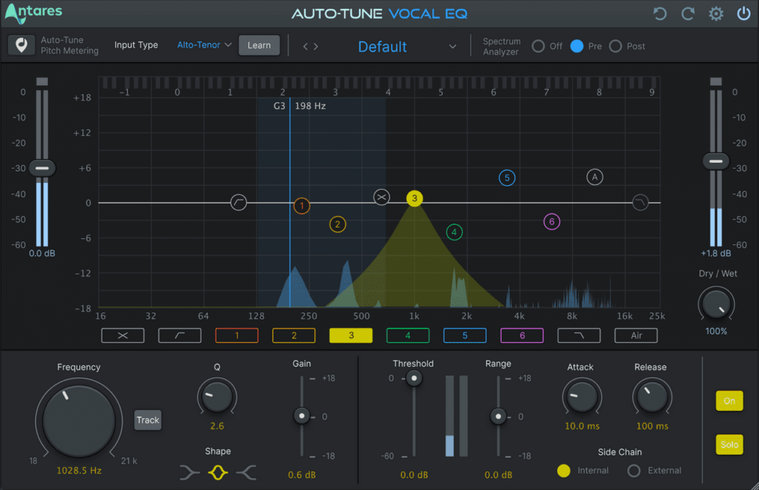Select the notch filter band tab

coord(122,335)
